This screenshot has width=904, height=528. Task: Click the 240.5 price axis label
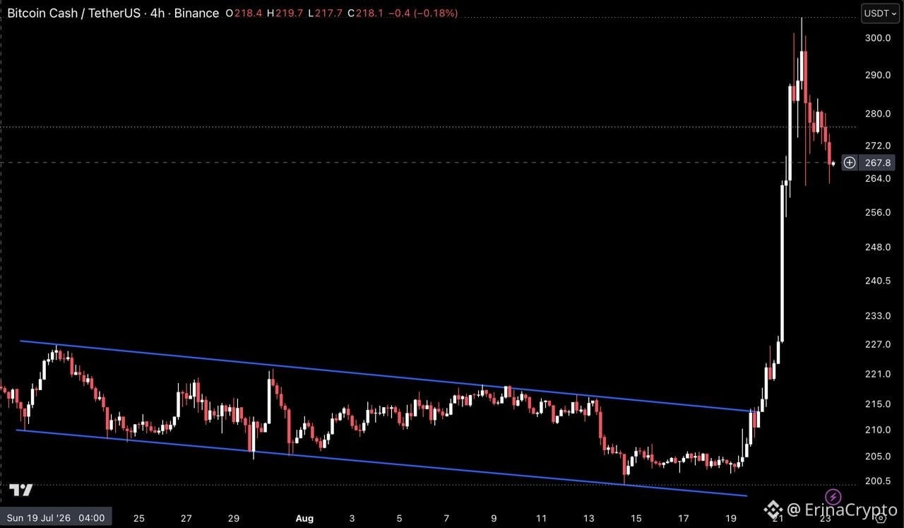pyautogui.click(x=878, y=281)
